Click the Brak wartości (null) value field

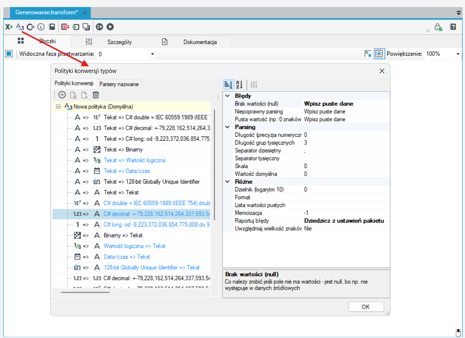click(346, 104)
